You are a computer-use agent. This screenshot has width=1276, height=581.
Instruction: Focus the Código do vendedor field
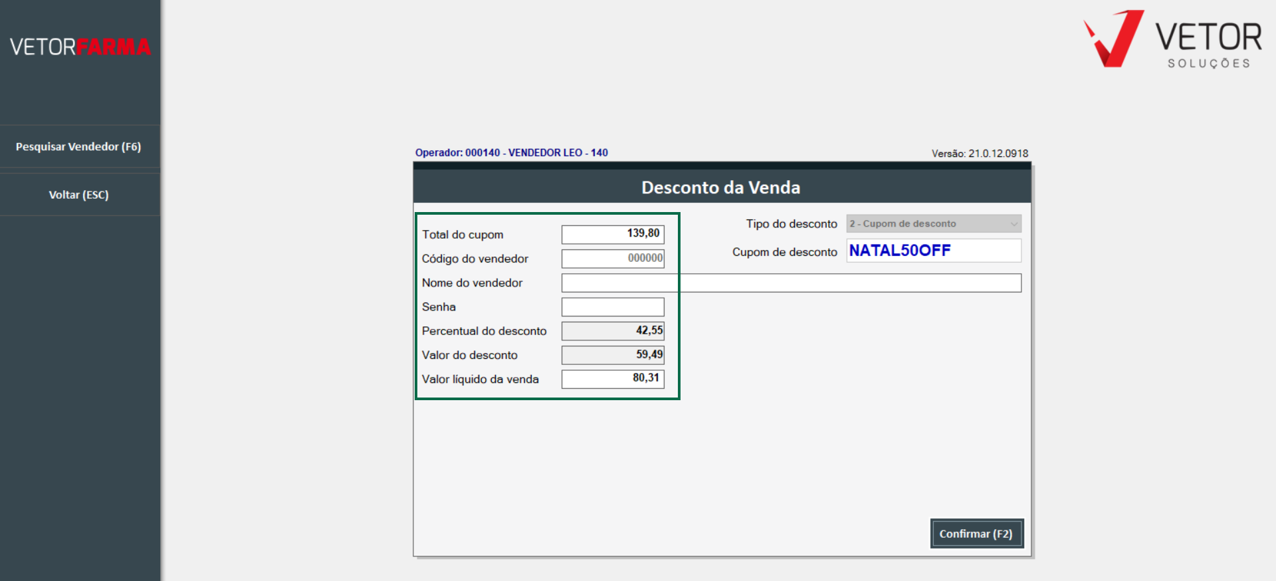(613, 259)
